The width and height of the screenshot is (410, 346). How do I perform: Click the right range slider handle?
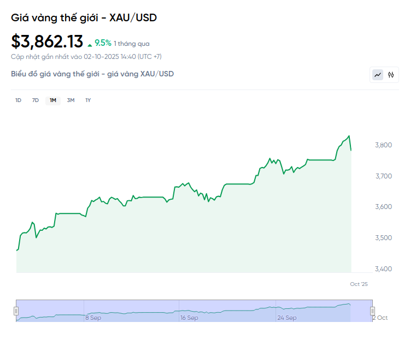coord(373,311)
